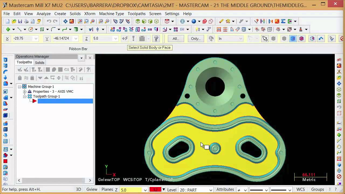Click the red color swatch in status bar
This screenshot has height=194, width=345.
pos(155,189)
